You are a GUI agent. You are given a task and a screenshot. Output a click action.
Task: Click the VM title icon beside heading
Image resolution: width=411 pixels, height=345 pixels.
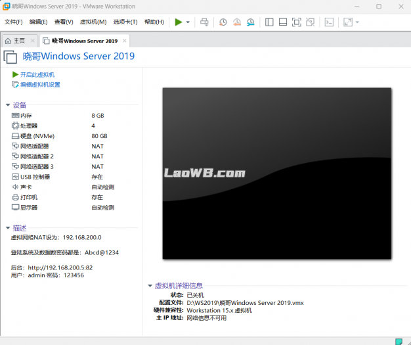coord(11,57)
